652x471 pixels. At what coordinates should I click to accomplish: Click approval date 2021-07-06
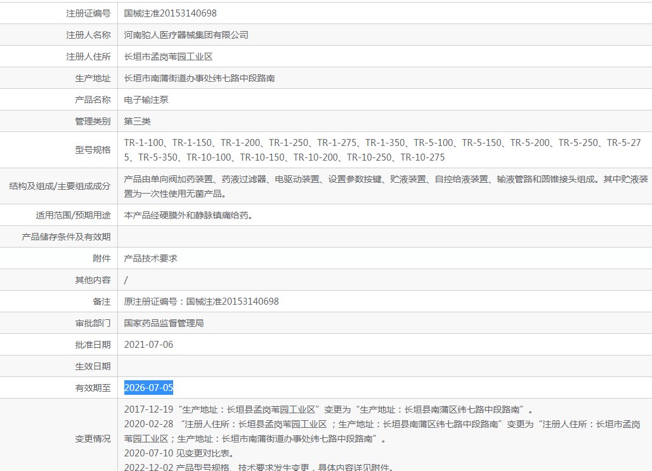[x=148, y=345]
